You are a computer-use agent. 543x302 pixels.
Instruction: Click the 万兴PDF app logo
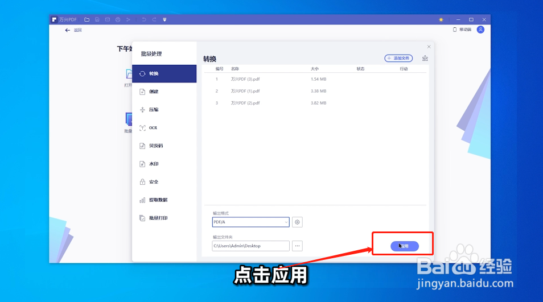(x=55, y=20)
